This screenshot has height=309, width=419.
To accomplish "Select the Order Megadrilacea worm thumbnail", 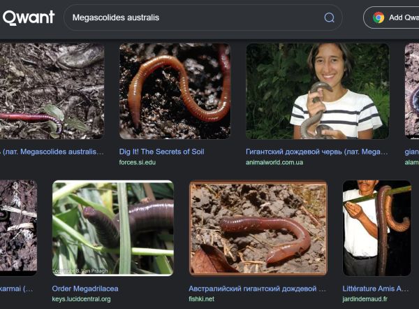I will (112, 228).
